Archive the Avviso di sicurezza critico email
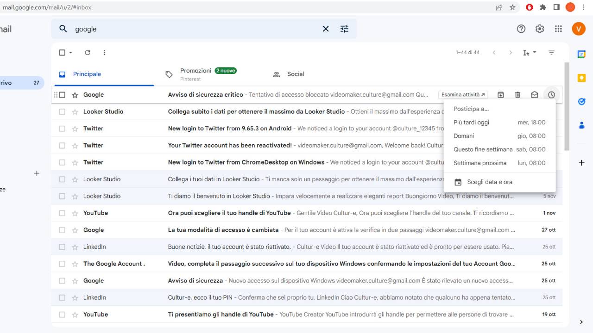Screen dimensions: 593x333 point(501,95)
